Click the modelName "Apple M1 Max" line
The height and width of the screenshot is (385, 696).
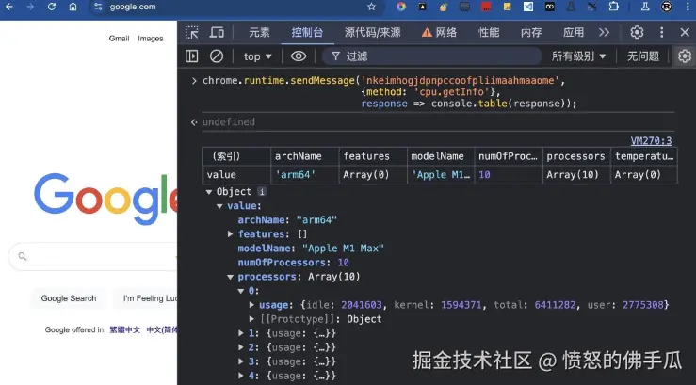tap(311, 248)
